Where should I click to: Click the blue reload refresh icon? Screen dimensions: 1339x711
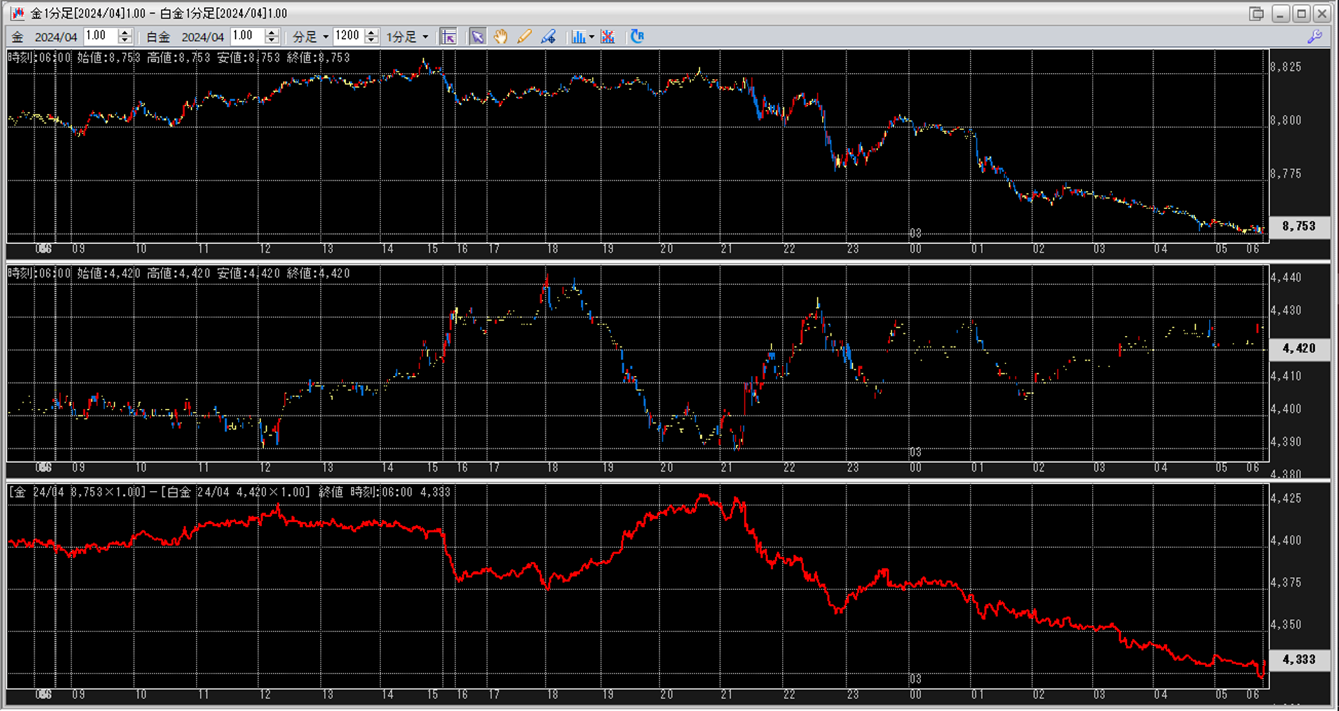(x=637, y=37)
